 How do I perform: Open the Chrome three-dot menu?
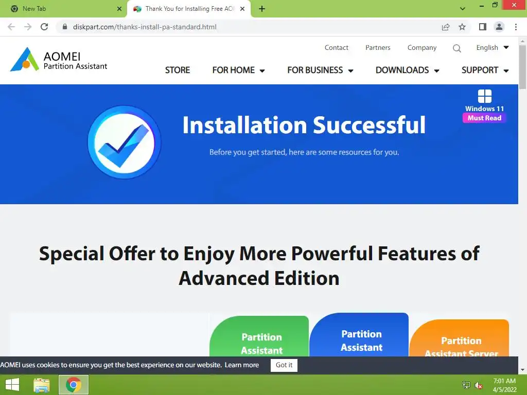point(516,27)
